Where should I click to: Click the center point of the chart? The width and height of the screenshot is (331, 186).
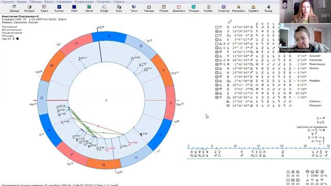(107, 100)
